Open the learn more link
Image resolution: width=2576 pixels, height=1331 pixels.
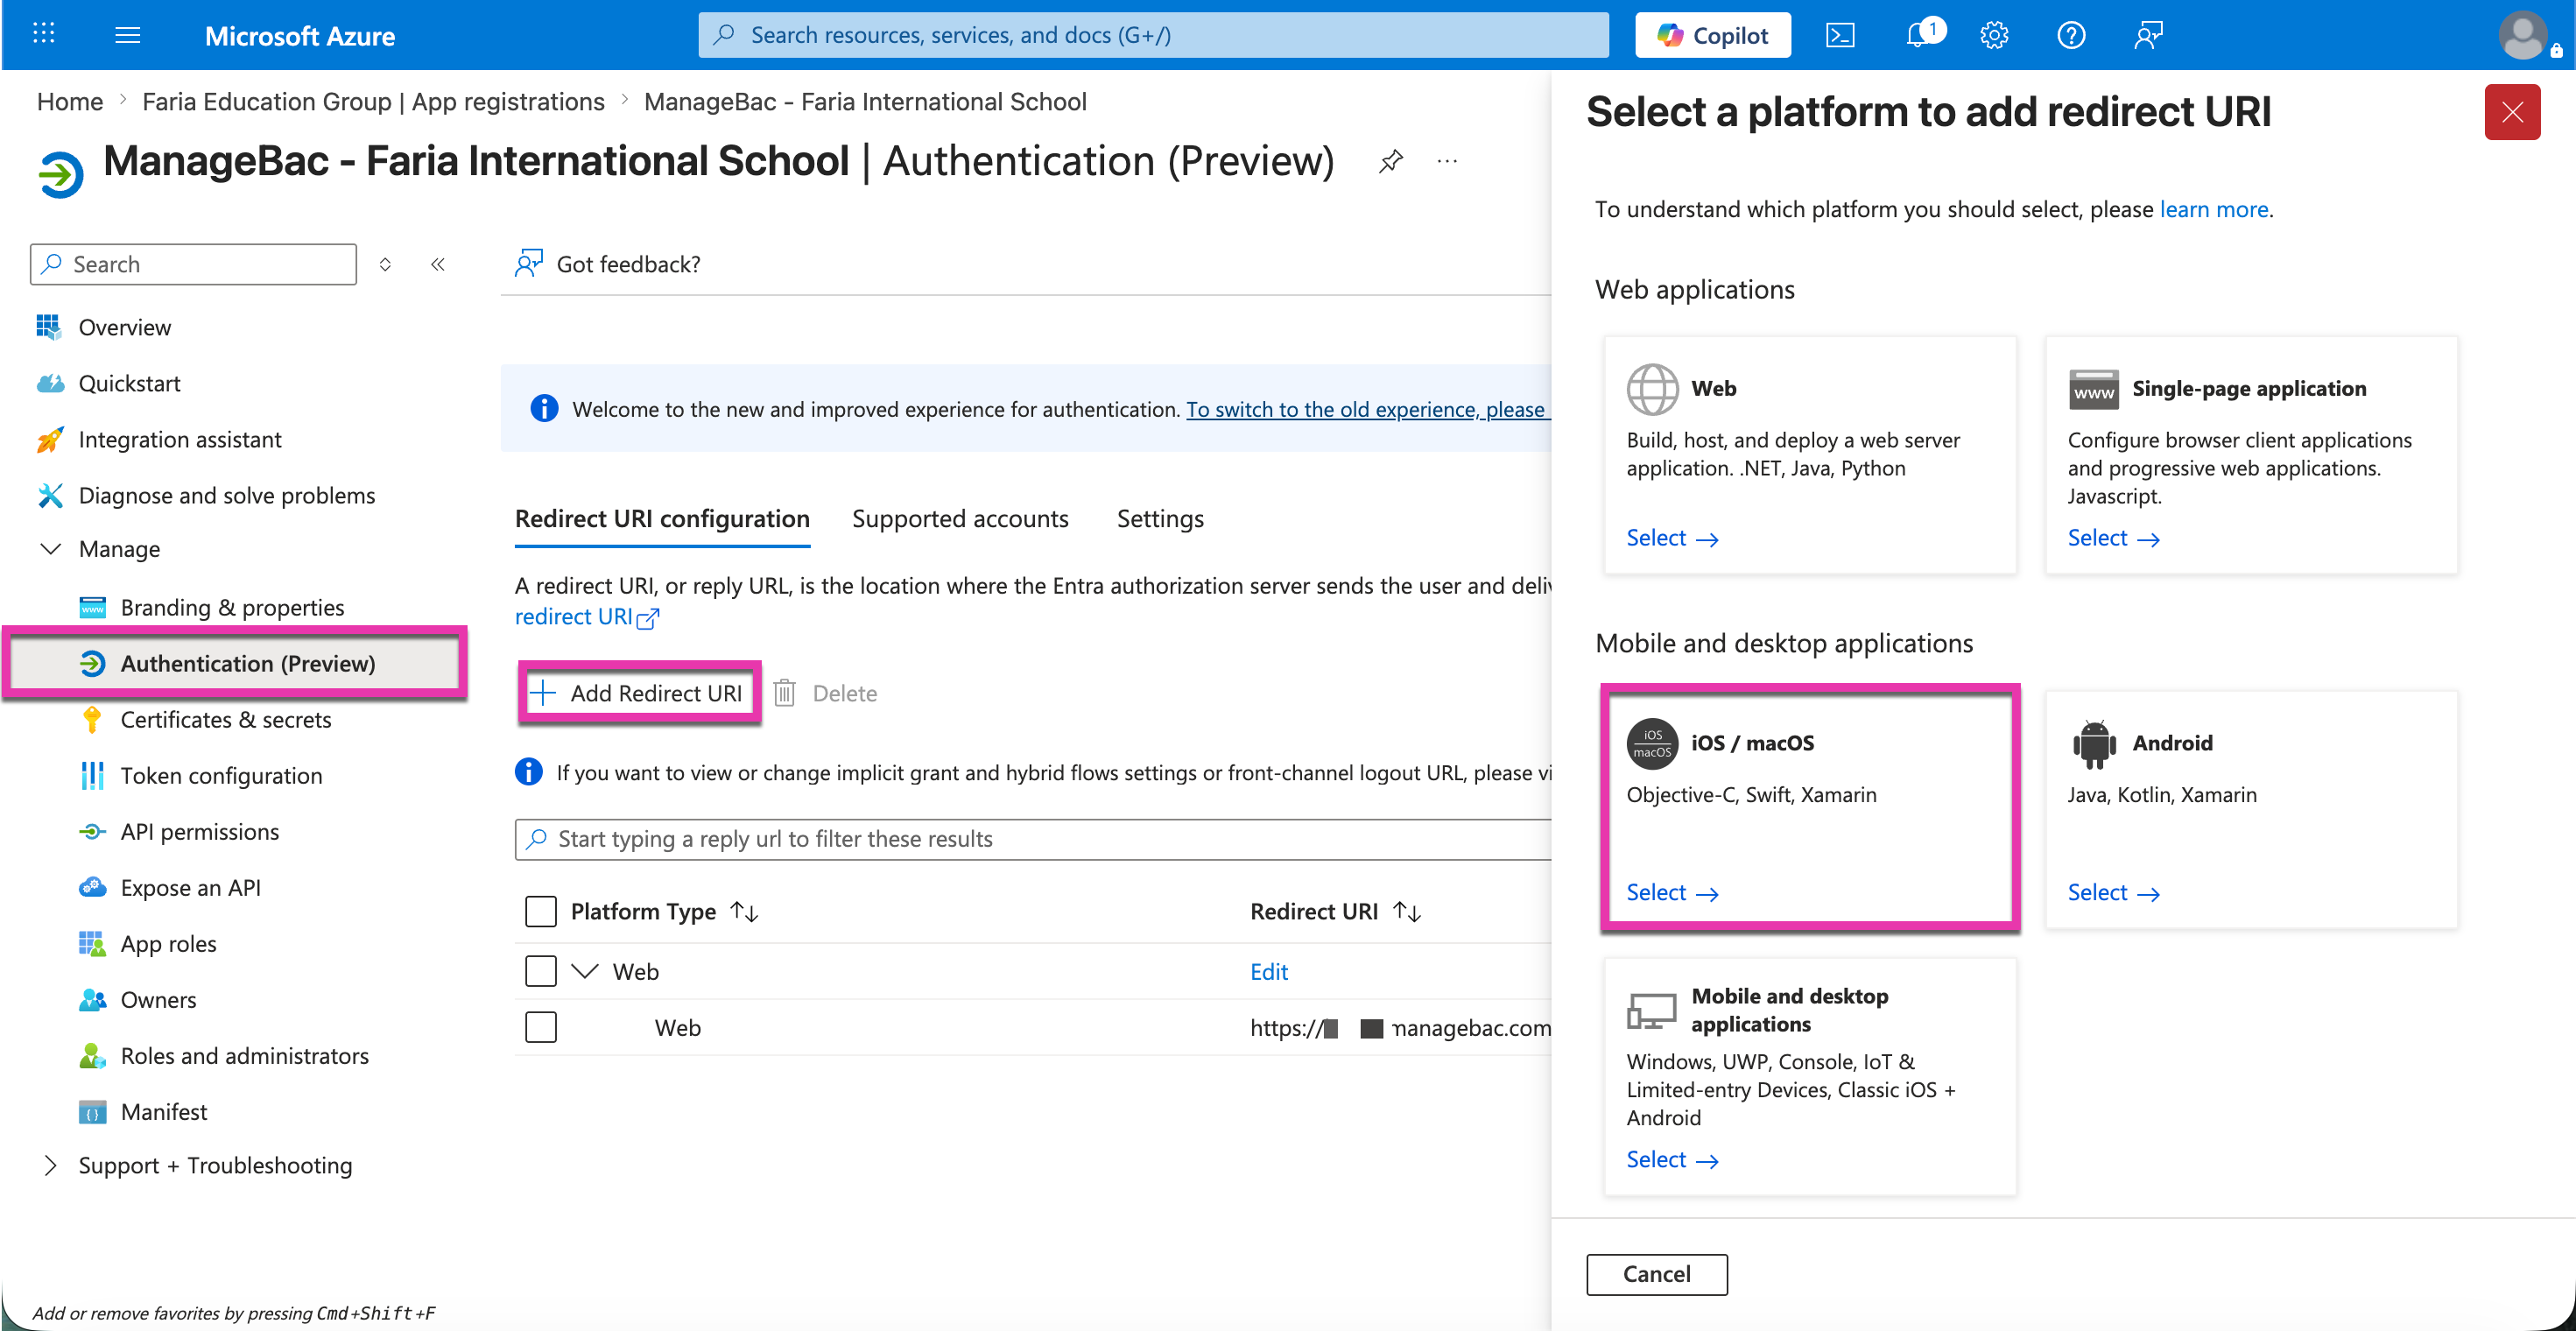coord(2214,209)
